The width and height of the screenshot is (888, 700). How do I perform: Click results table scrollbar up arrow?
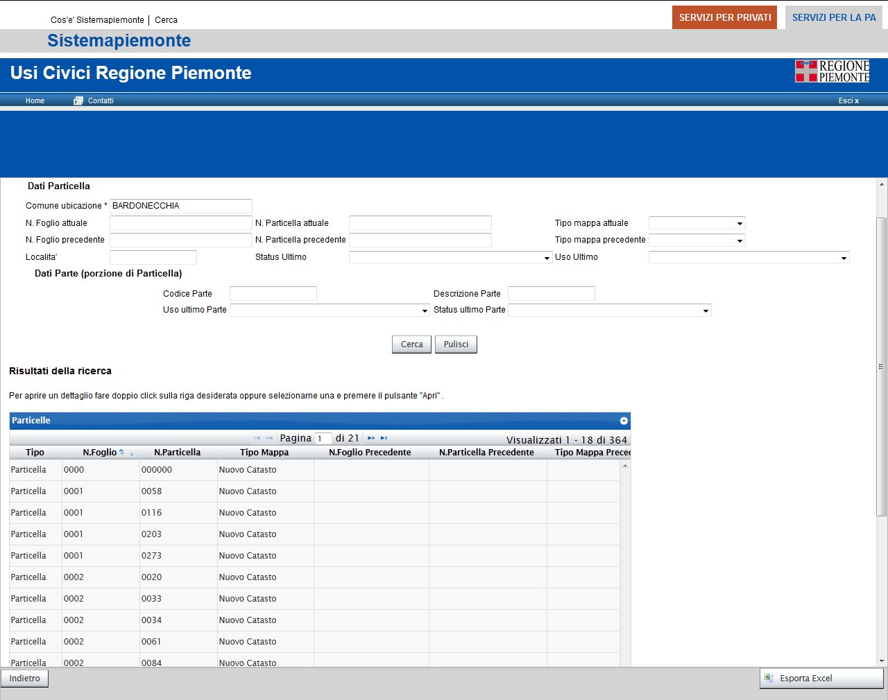tap(625, 466)
